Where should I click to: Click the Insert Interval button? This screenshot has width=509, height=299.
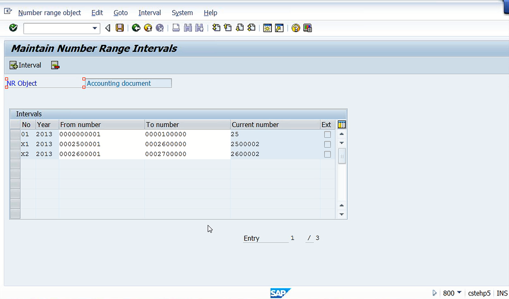point(26,65)
